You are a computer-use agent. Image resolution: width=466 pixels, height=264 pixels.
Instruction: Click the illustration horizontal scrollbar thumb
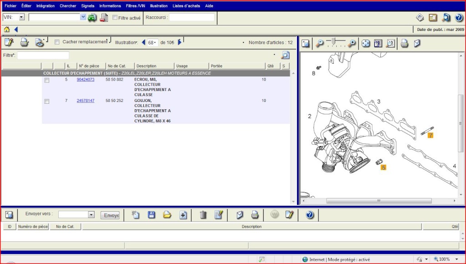[x=379, y=201]
